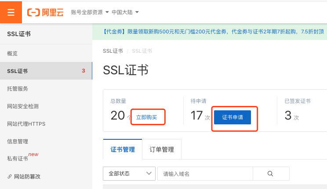Image resolution: width=327 pixels, height=189 pixels.
Task: Select the 证书管理 tab
Action: (x=122, y=149)
